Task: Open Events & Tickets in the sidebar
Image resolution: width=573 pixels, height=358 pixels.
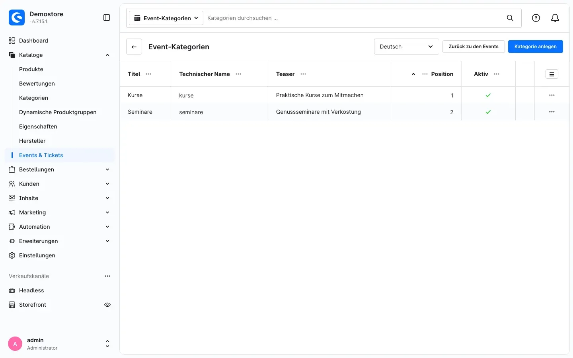Action: click(60, 155)
